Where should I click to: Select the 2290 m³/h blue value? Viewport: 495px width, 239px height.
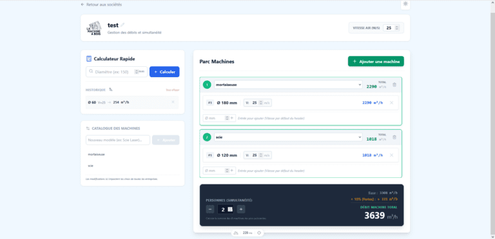373,103
